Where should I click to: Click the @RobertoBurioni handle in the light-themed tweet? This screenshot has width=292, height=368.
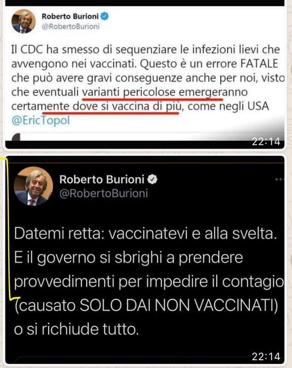coord(71,27)
